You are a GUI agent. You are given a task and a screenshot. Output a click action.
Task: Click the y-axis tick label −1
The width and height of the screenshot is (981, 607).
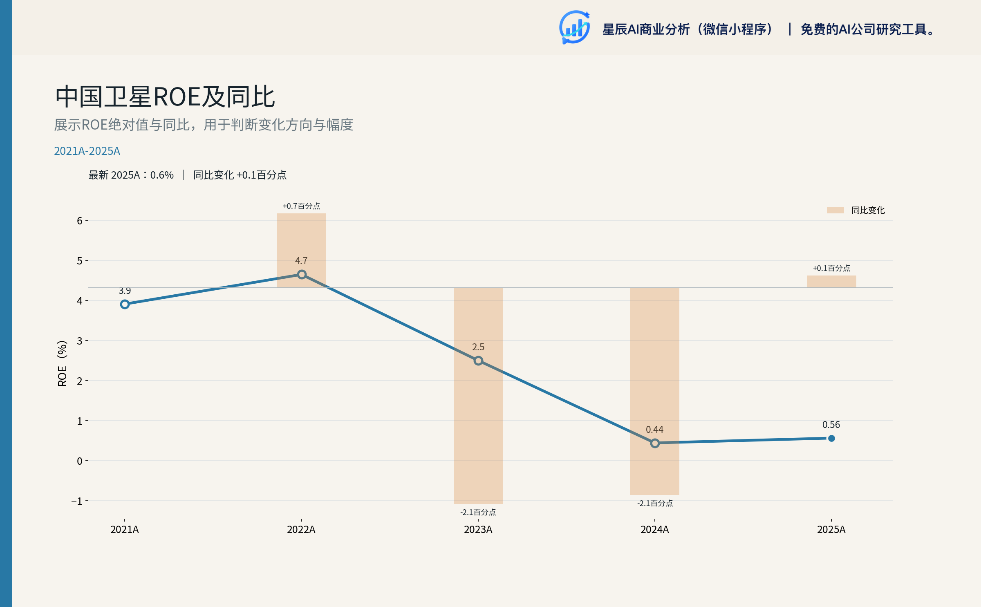point(77,501)
